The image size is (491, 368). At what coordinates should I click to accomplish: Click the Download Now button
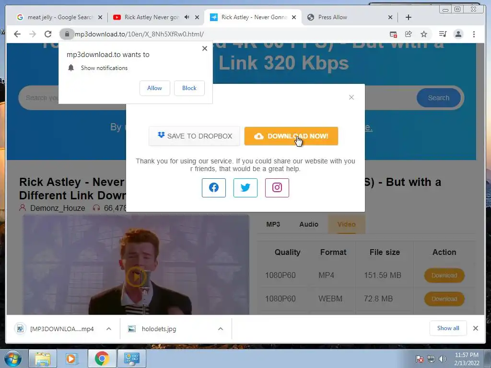pos(291,136)
